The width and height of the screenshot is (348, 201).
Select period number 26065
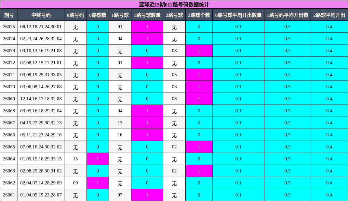9,147
